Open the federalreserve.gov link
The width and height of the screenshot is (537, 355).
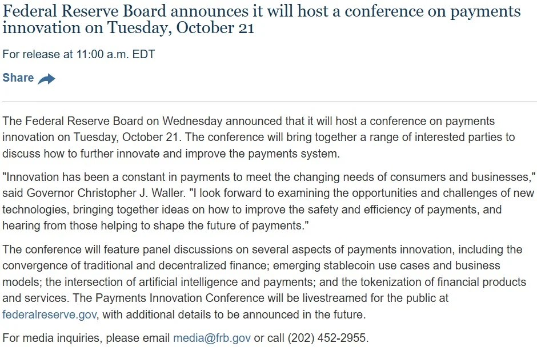[49, 314]
